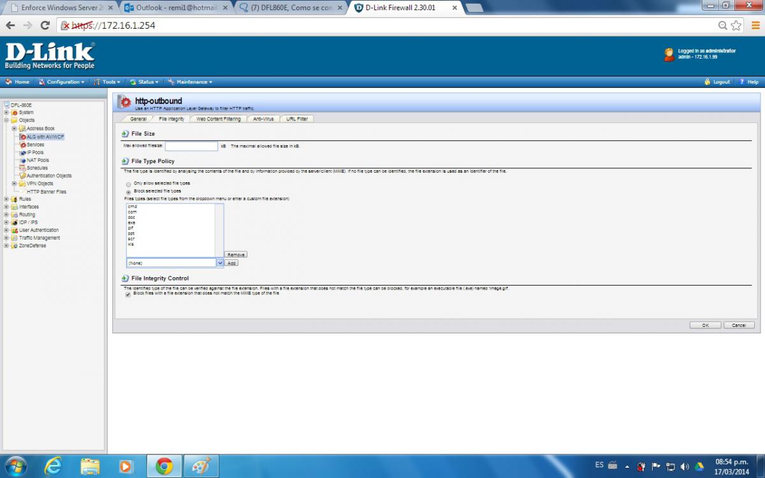Expand the IDP / IPS node

pyautogui.click(x=6, y=222)
